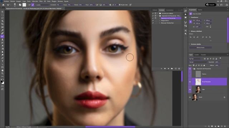Open the Archivo menu
The width and height of the screenshot is (229, 128).
(6, 1)
